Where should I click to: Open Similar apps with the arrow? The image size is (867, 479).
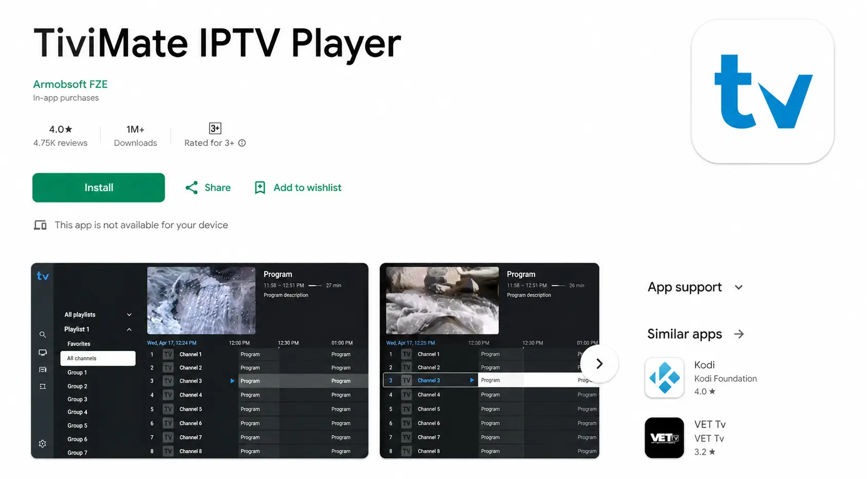tap(739, 334)
